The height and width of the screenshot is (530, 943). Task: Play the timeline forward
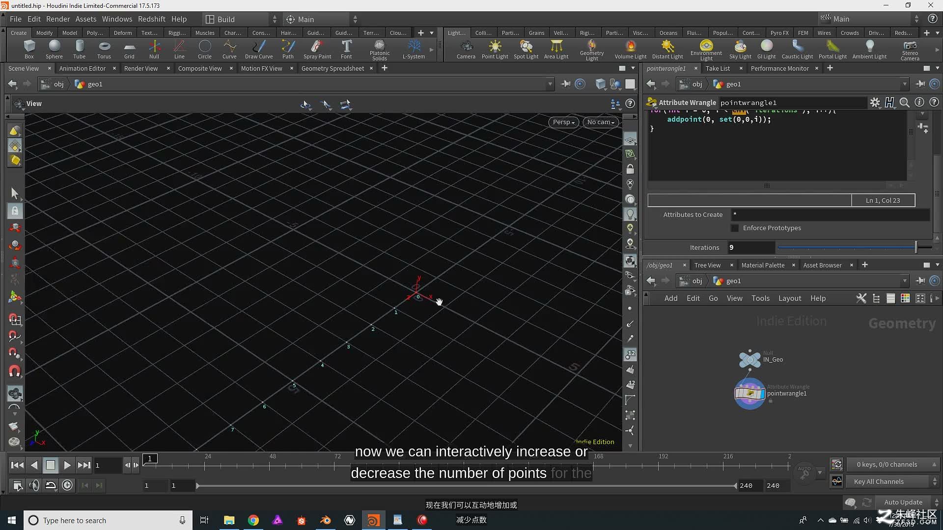67,465
